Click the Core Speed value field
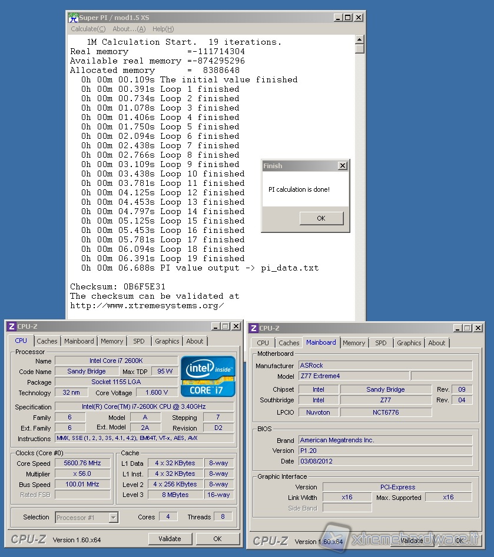494x557 pixels. 82,463
